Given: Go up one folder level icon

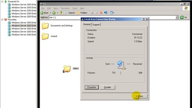Looking at the screenshot, I should click(x=61, y=13).
